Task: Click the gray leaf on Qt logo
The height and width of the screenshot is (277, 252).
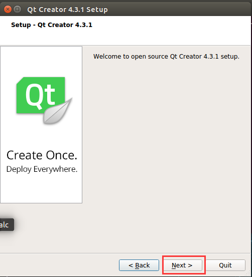Action: click(58, 111)
